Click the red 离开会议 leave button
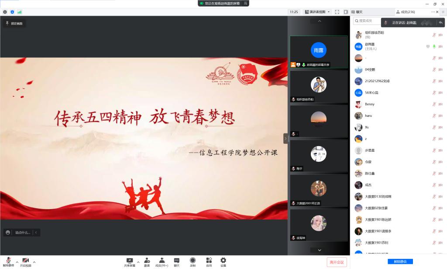This screenshot has height=269, width=447. [x=337, y=262]
